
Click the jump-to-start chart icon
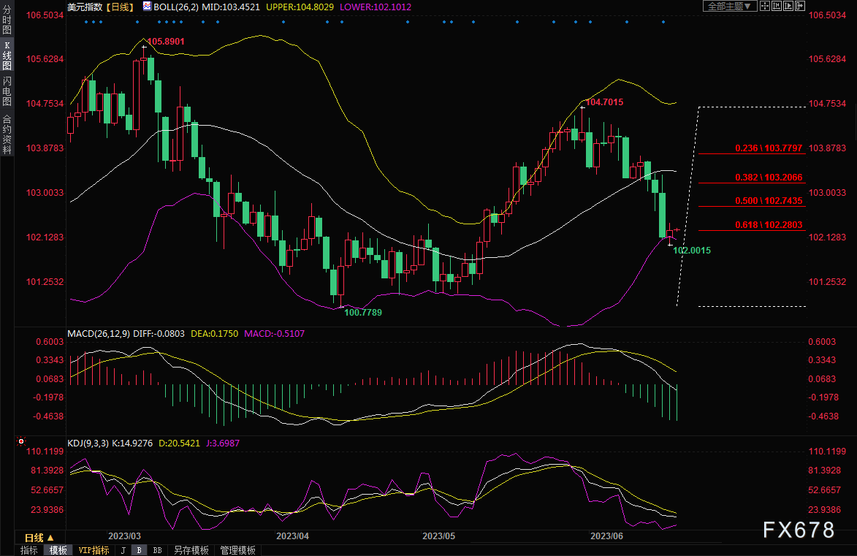coord(777,6)
